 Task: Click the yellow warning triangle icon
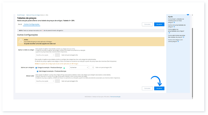[x=20, y=41]
